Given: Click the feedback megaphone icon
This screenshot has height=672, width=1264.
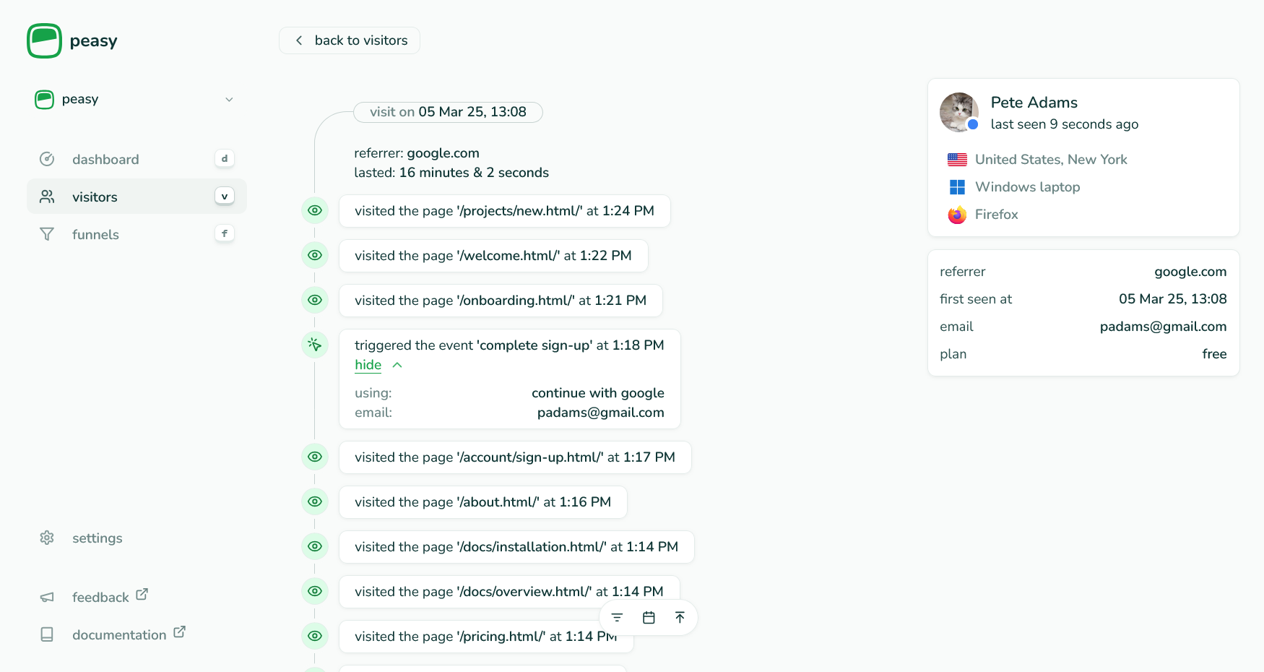Looking at the screenshot, I should pyautogui.click(x=46, y=597).
